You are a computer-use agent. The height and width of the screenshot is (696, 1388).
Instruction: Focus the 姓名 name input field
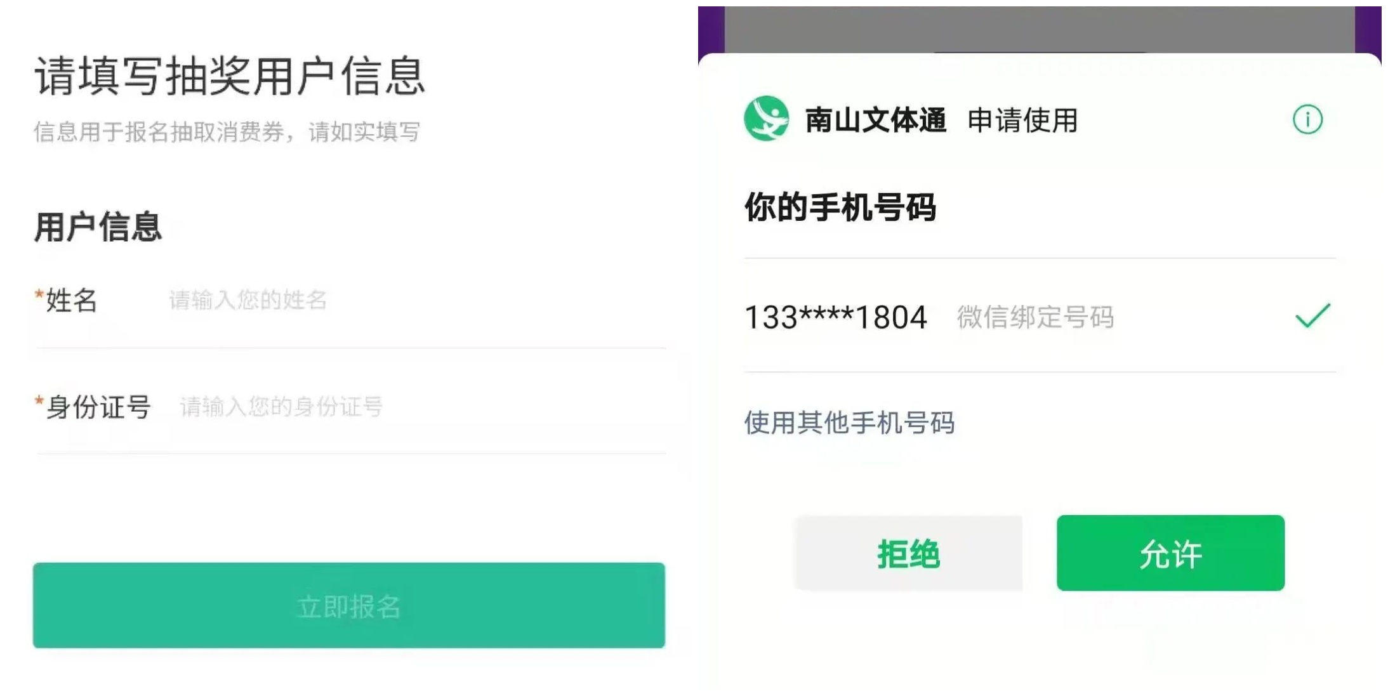[413, 300]
